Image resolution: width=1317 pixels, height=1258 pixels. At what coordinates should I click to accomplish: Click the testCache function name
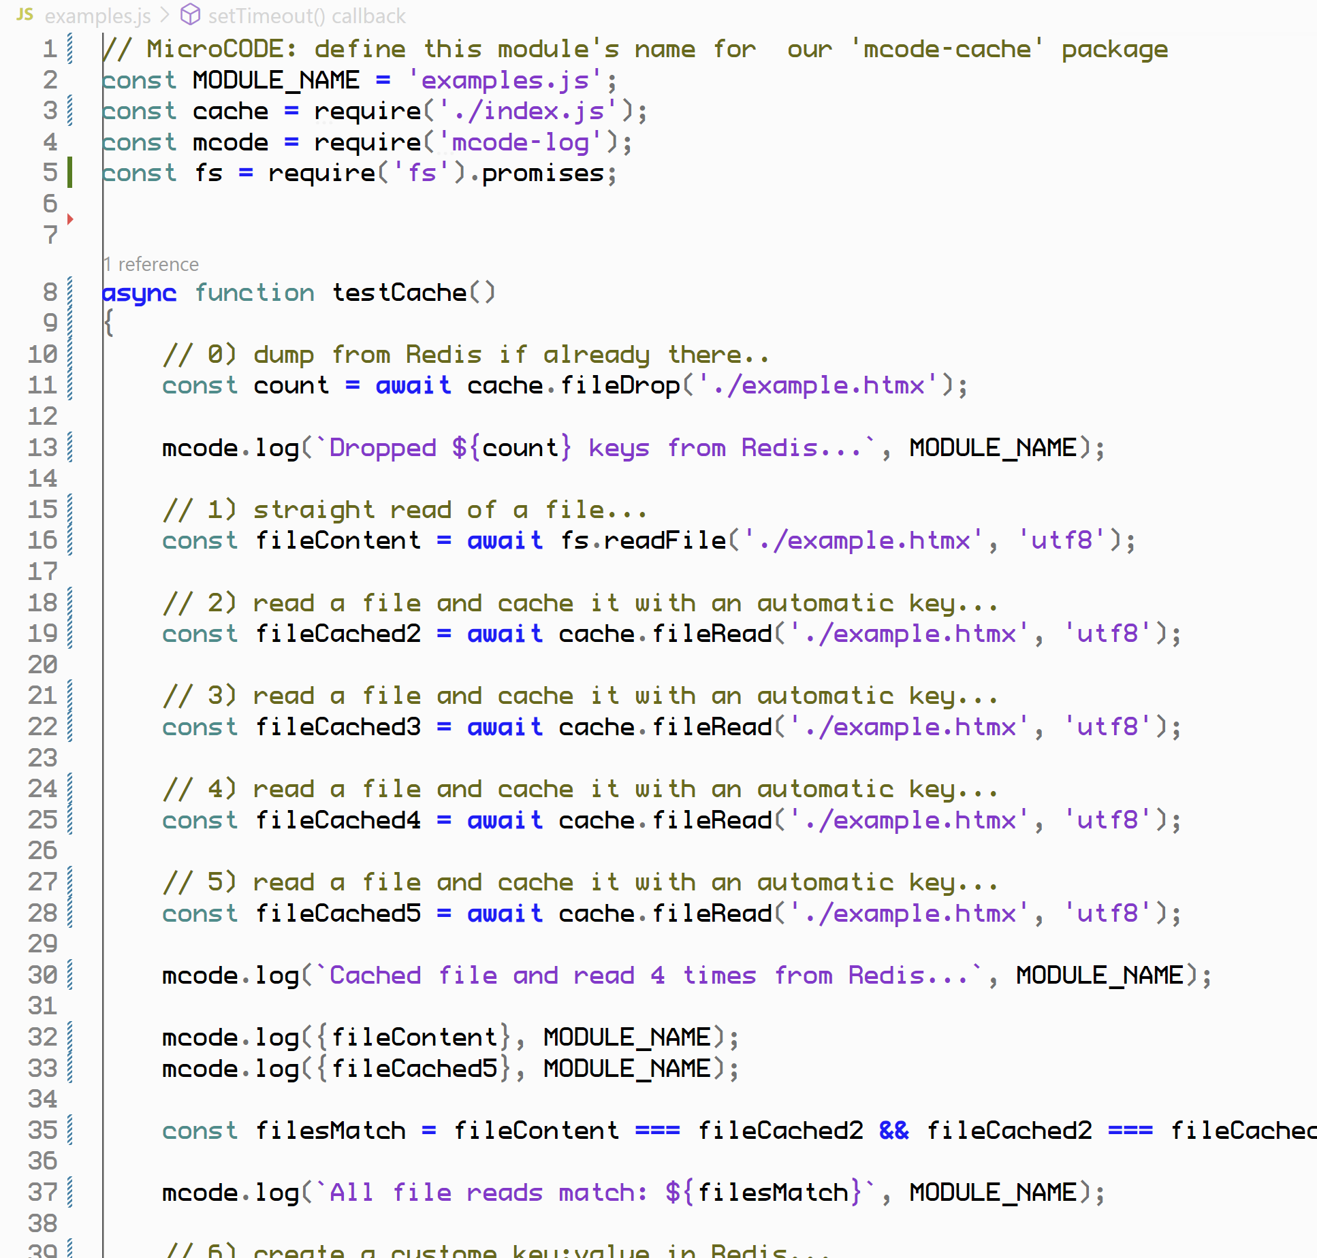point(399,292)
